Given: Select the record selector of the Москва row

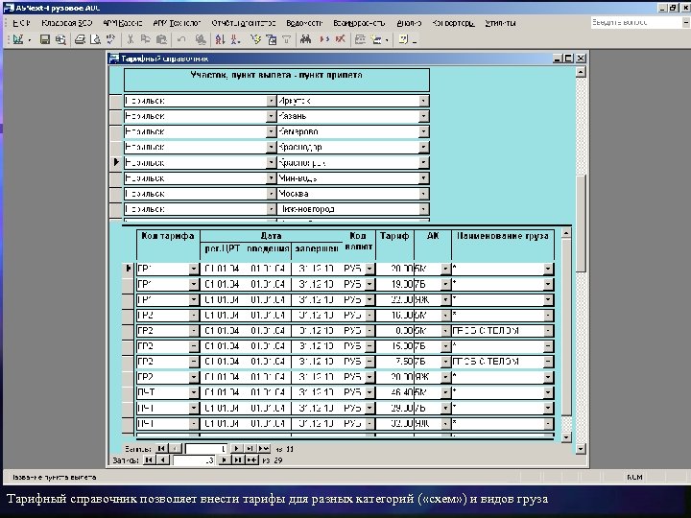Looking at the screenshot, I should (x=116, y=194).
